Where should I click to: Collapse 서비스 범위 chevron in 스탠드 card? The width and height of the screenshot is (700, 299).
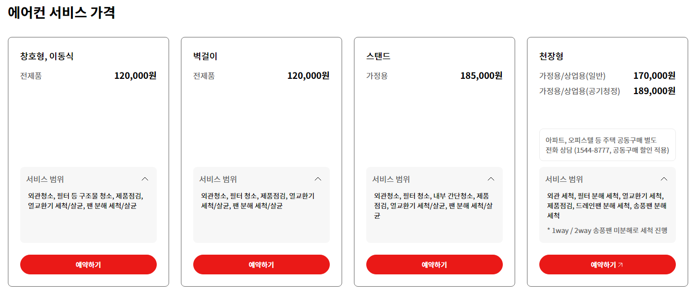[x=491, y=179]
